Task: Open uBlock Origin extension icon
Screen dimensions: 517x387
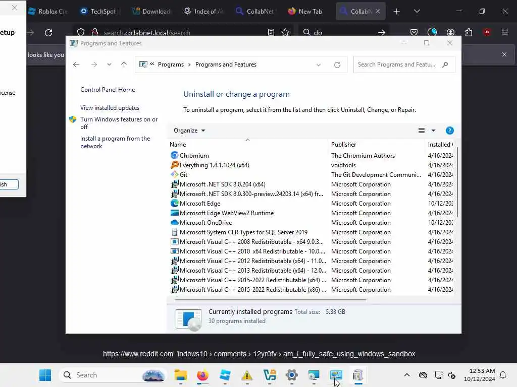Action: click(x=486, y=32)
